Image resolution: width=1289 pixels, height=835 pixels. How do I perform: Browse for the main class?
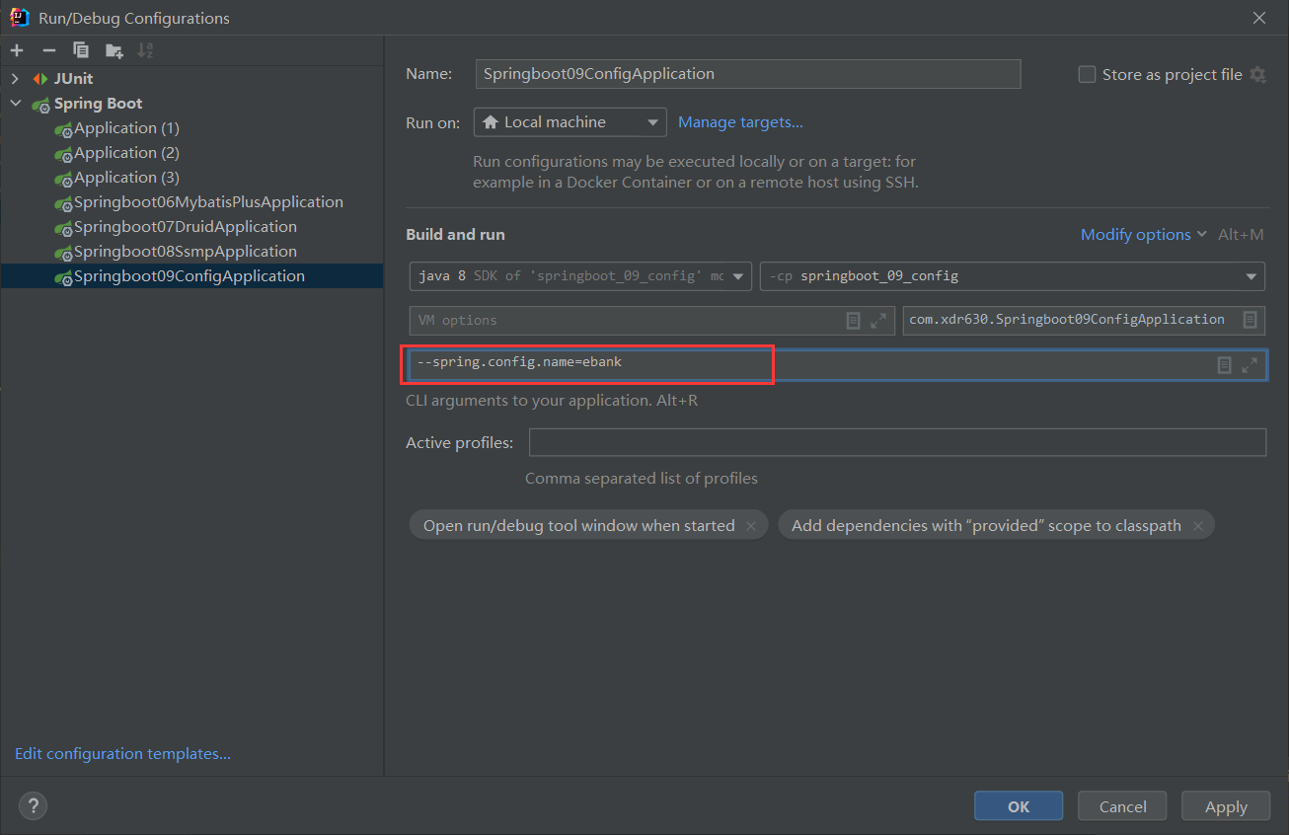1251,320
